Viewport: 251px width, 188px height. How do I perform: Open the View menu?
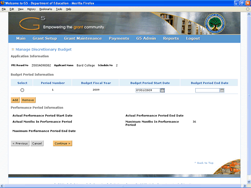[20, 9]
